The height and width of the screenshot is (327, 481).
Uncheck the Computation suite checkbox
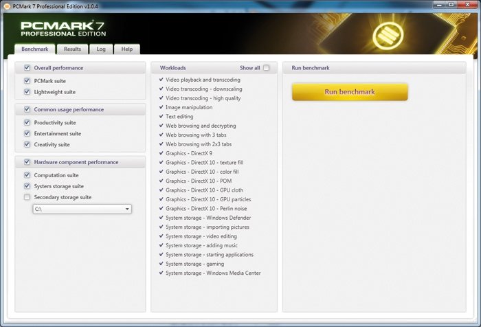point(27,175)
